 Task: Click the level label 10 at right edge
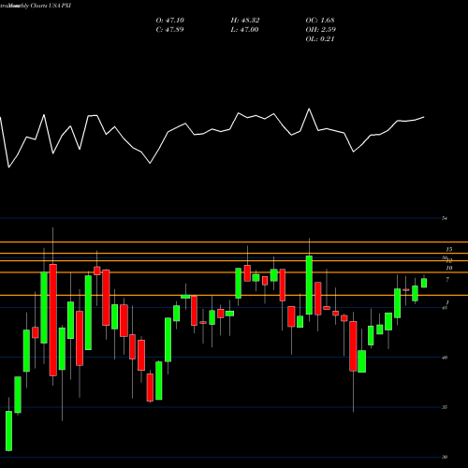click(x=449, y=268)
